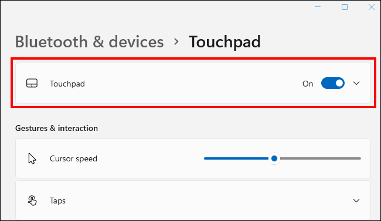Click the Touchpad label in the highlighted row
This screenshot has width=381, height=221.
click(67, 84)
